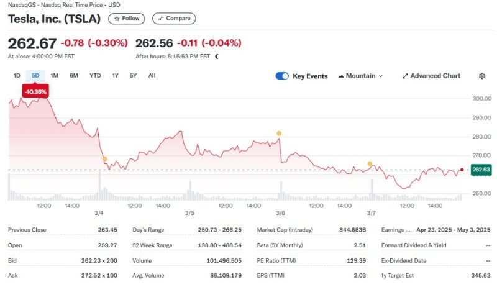Toggle the Key Events switch
The width and height of the screenshot is (497, 287).
click(282, 76)
